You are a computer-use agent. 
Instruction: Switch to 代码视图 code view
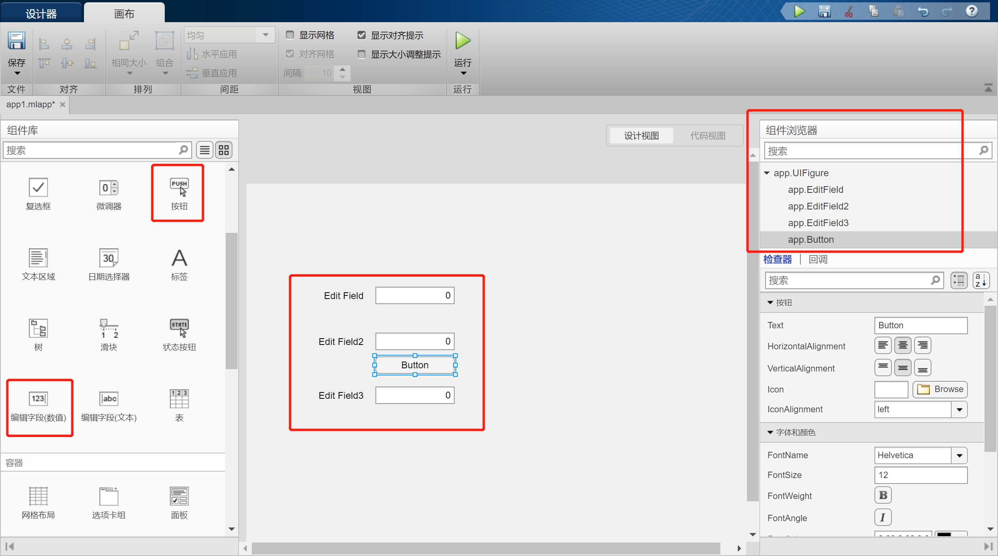tap(708, 136)
